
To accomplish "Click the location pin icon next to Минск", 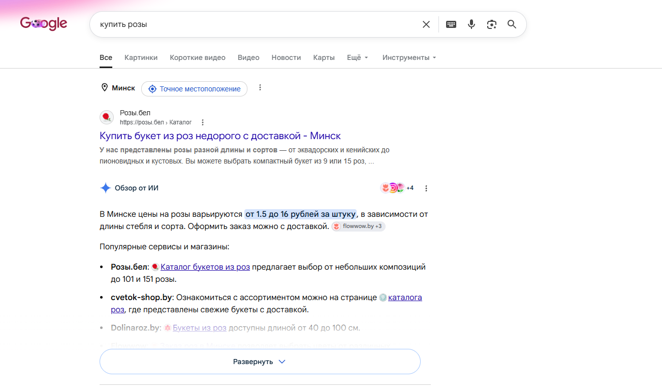I will (x=105, y=88).
